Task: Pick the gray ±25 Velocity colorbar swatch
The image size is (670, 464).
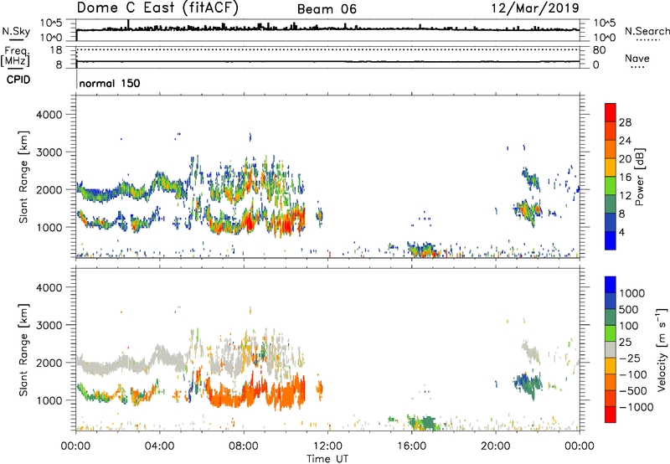Action: pyautogui.click(x=611, y=350)
